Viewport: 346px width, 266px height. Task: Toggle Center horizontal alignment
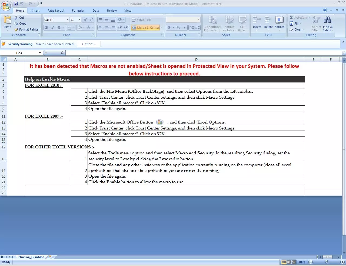click(x=107, y=28)
